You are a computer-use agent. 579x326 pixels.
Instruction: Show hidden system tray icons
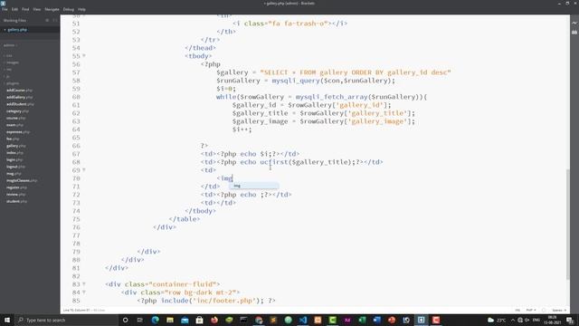coord(513,320)
